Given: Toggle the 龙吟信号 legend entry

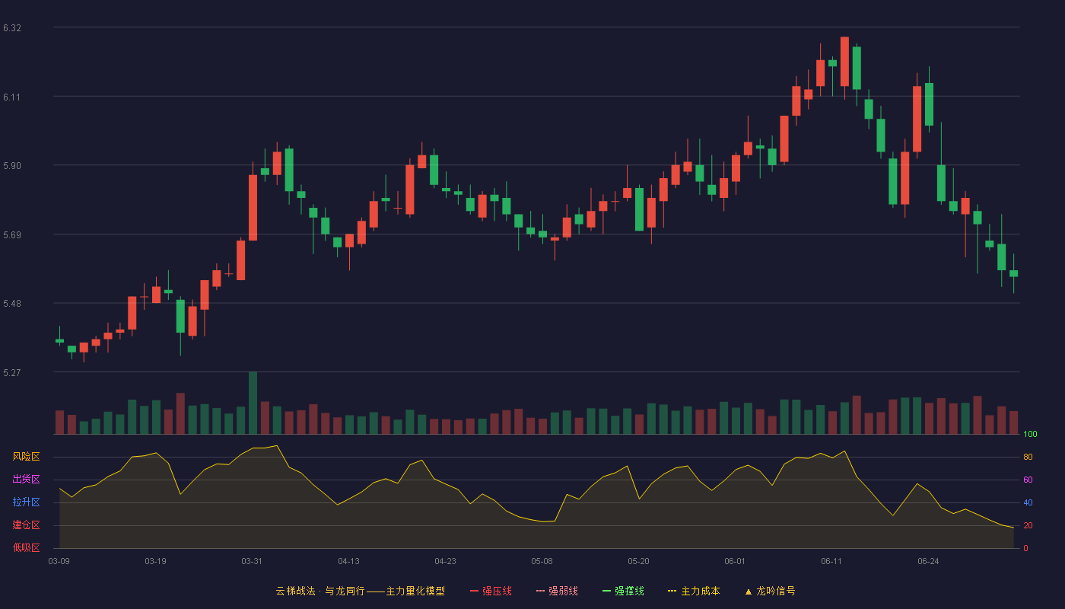Looking at the screenshot, I should (770, 591).
